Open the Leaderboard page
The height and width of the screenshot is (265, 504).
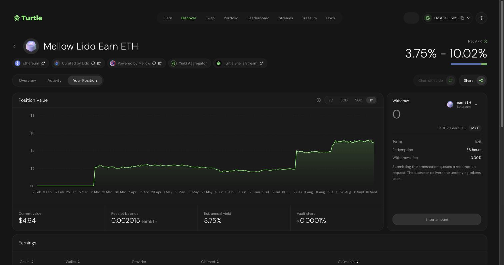tap(258, 18)
